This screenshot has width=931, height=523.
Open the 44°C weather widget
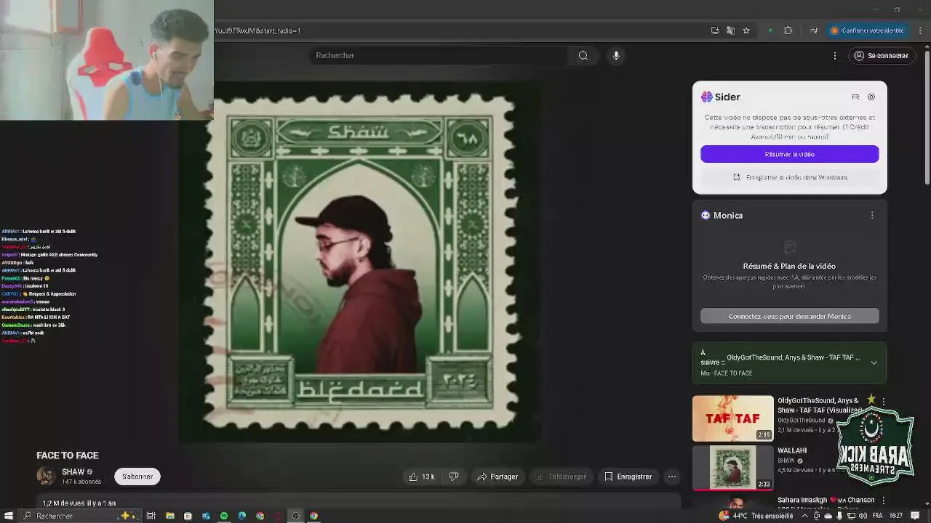pyautogui.click(x=756, y=516)
